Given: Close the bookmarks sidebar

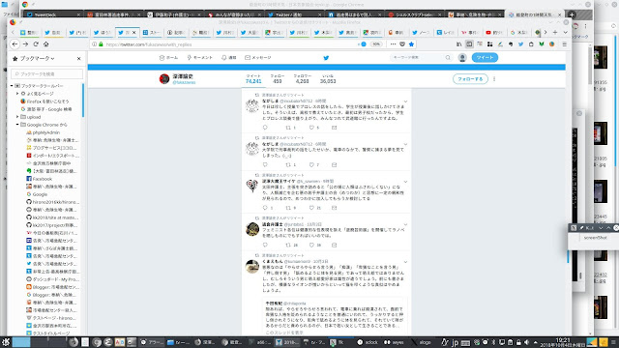Looking at the screenshot, I should coord(79,58).
